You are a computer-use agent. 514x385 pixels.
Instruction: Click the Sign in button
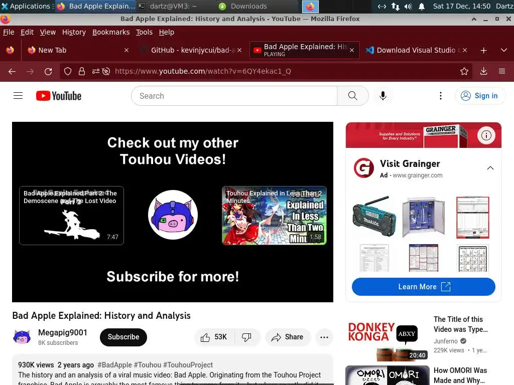pos(480,96)
